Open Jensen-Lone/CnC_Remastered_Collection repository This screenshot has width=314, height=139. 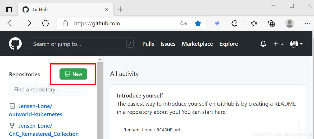pos(44,130)
